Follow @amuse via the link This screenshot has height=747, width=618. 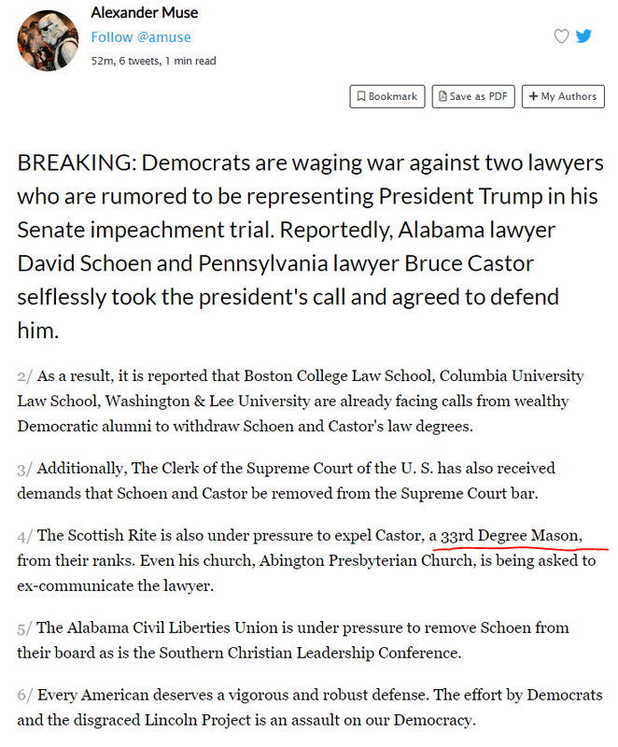pos(141,37)
